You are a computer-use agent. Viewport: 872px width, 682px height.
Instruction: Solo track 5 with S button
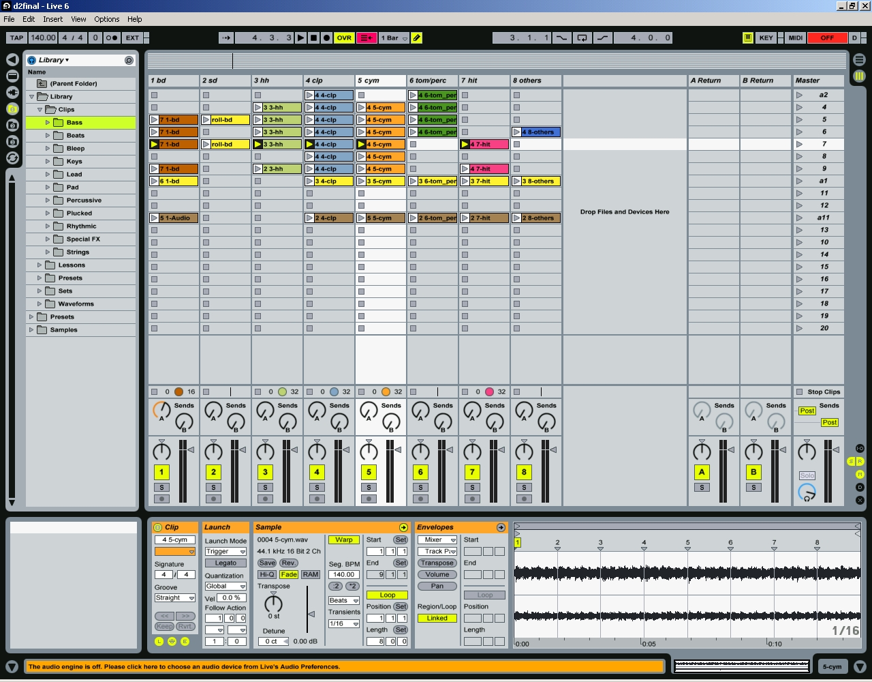pyautogui.click(x=369, y=487)
